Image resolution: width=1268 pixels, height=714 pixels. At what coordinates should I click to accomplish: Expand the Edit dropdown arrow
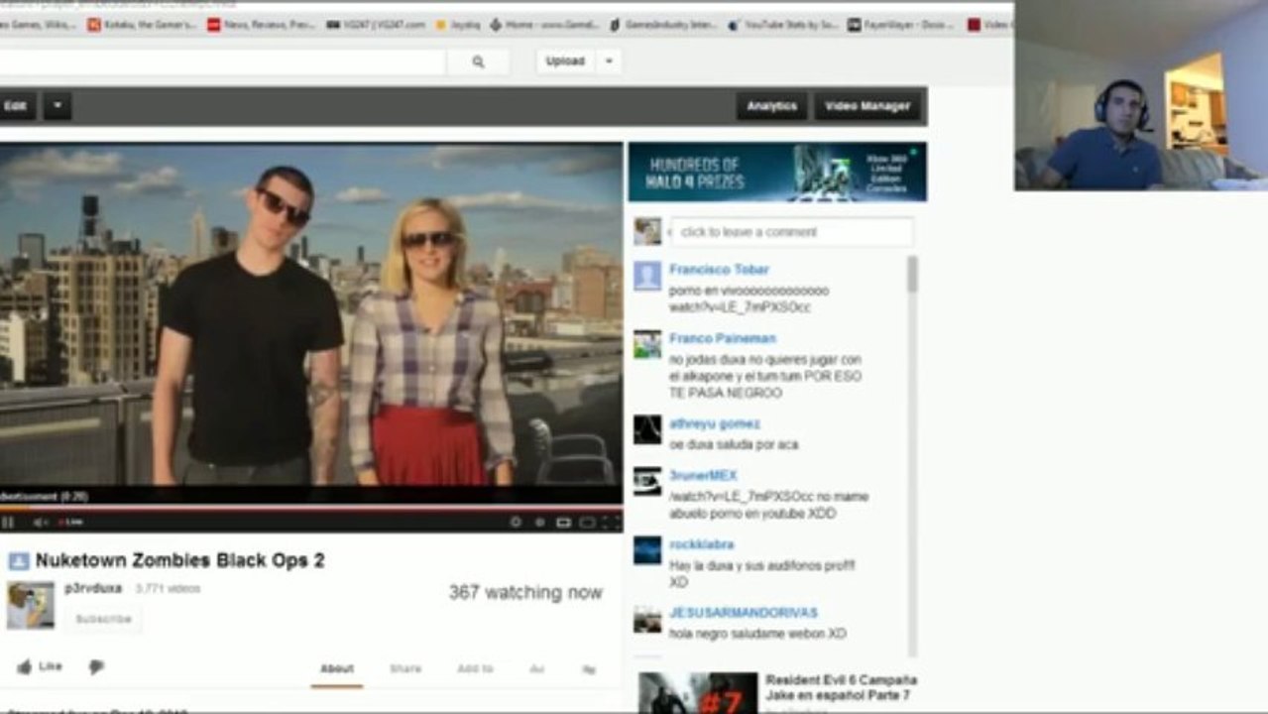point(57,106)
